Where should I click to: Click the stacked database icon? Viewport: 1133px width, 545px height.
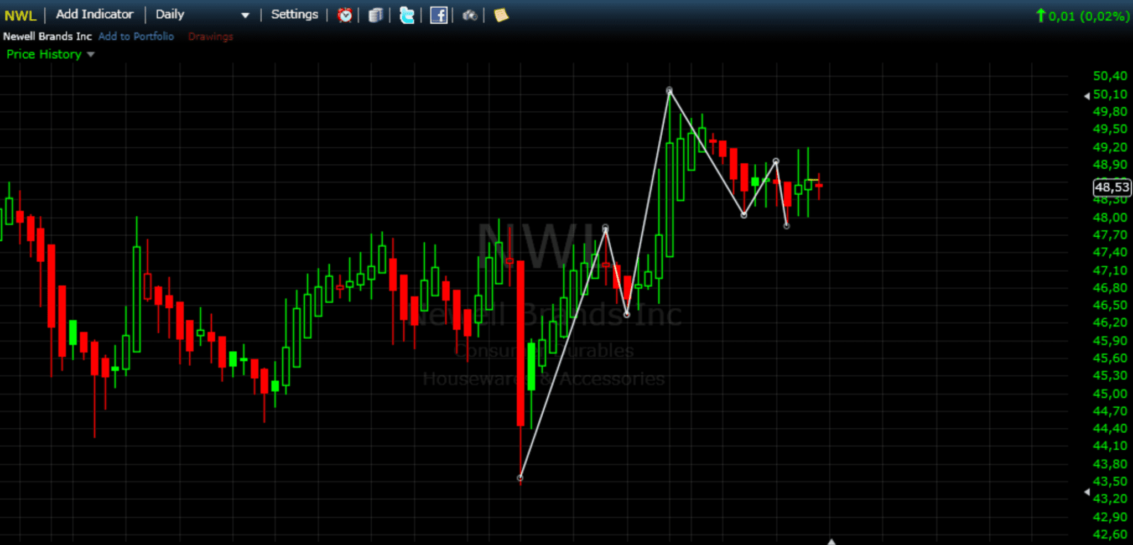[376, 15]
